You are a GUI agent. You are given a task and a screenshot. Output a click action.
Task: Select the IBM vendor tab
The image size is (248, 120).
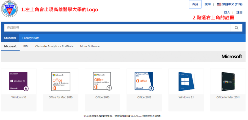tap(26, 47)
